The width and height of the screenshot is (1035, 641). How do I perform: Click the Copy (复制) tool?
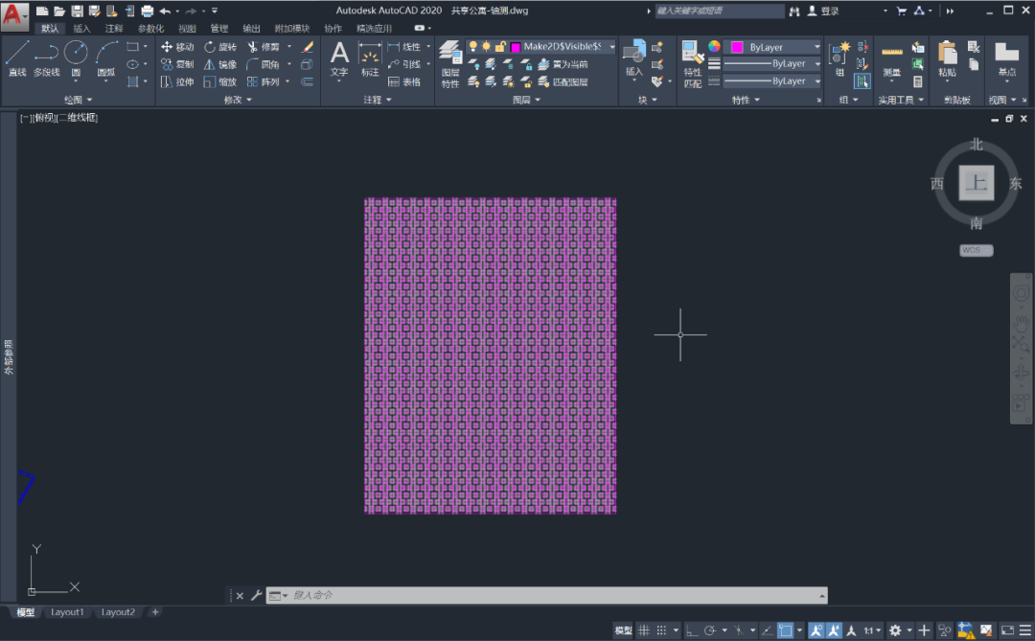point(177,64)
